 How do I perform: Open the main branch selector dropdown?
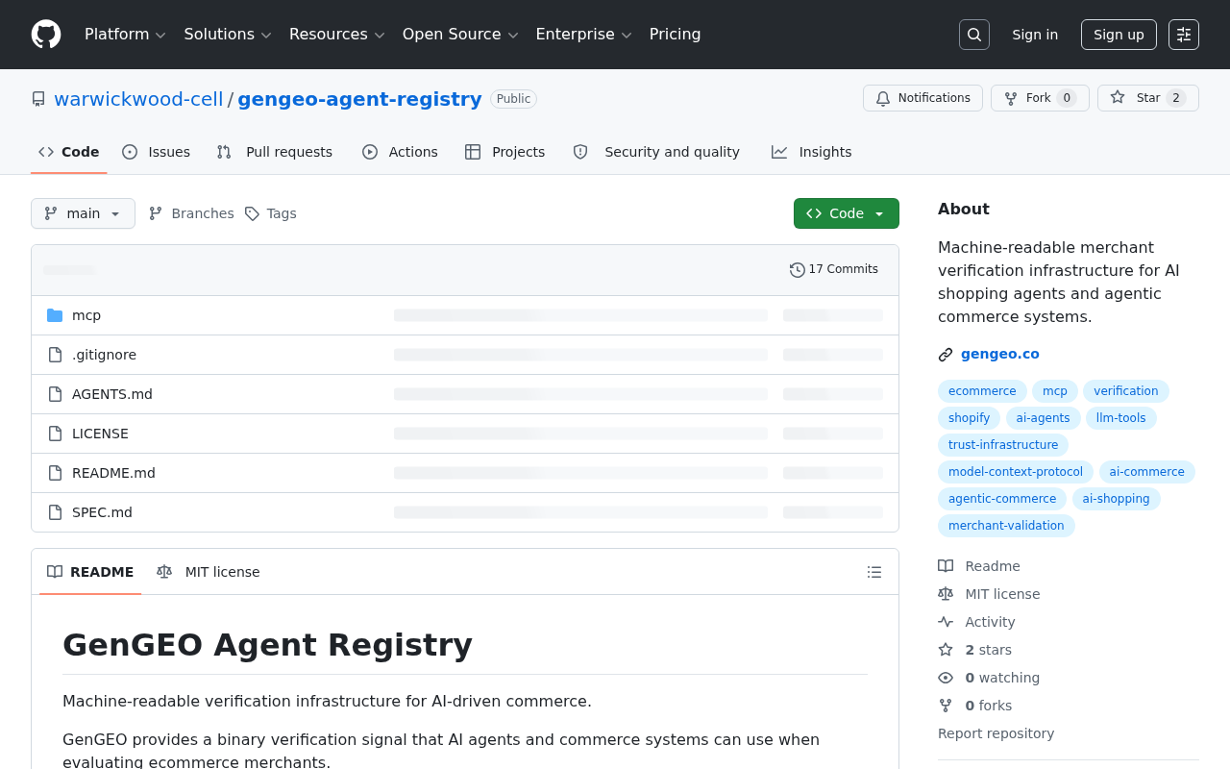83,213
